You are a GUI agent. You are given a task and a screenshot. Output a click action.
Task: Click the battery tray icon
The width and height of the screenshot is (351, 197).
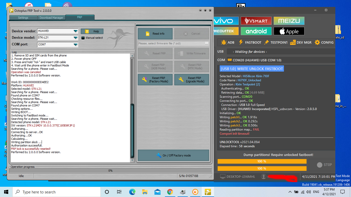point(296,192)
